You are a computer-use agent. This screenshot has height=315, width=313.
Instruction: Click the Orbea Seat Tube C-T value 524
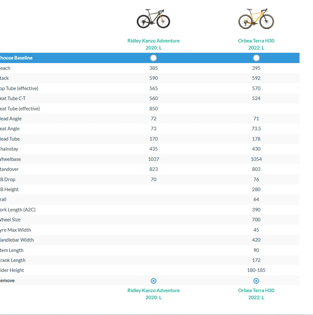pos(256,98)
